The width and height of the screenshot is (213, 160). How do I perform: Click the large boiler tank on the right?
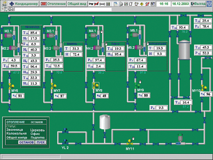tap(184, 50)
